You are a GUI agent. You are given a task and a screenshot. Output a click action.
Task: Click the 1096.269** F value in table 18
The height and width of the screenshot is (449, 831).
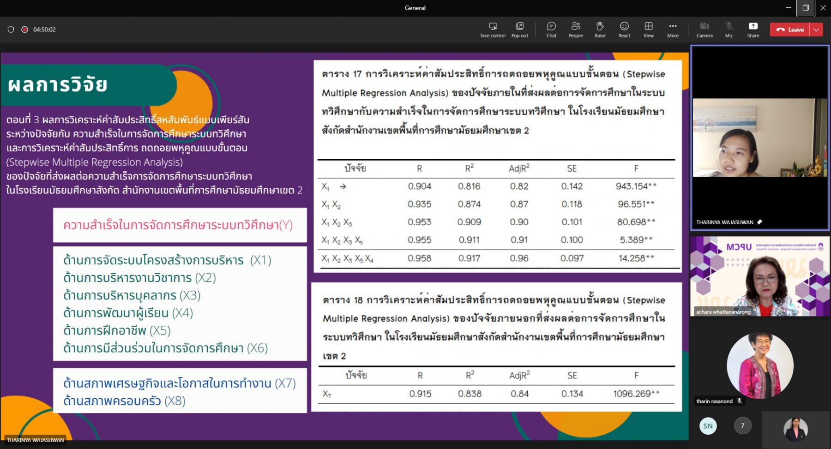point(636,394)
